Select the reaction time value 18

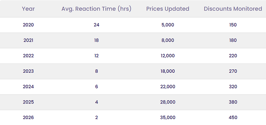pos(96,40)
